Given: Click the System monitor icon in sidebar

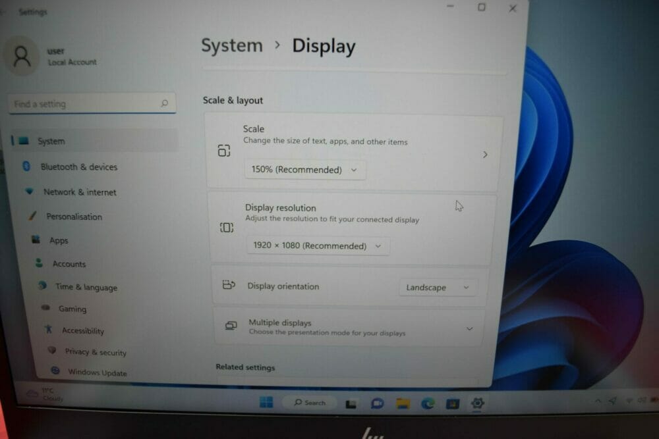Looking at the screenshot, I should (x=24, y=141).
